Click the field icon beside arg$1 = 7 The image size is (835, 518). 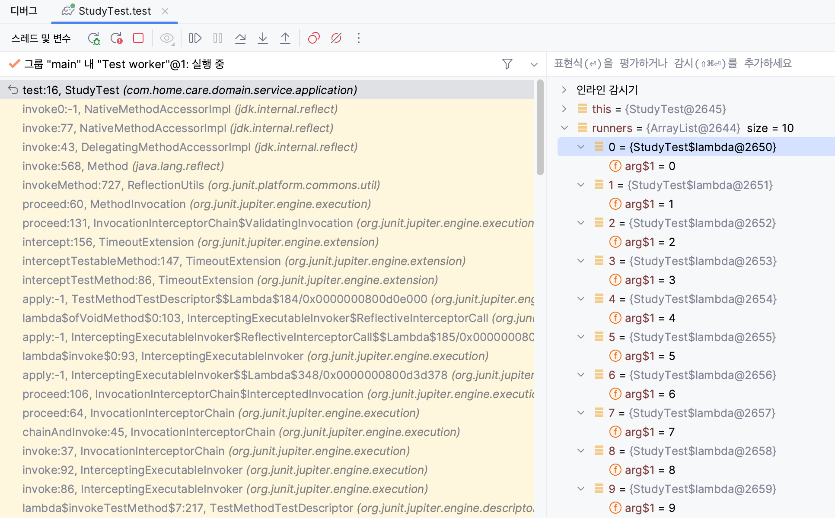[615, 432]
